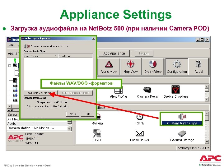Open Clock settings icon

click(x=140, y=119)
